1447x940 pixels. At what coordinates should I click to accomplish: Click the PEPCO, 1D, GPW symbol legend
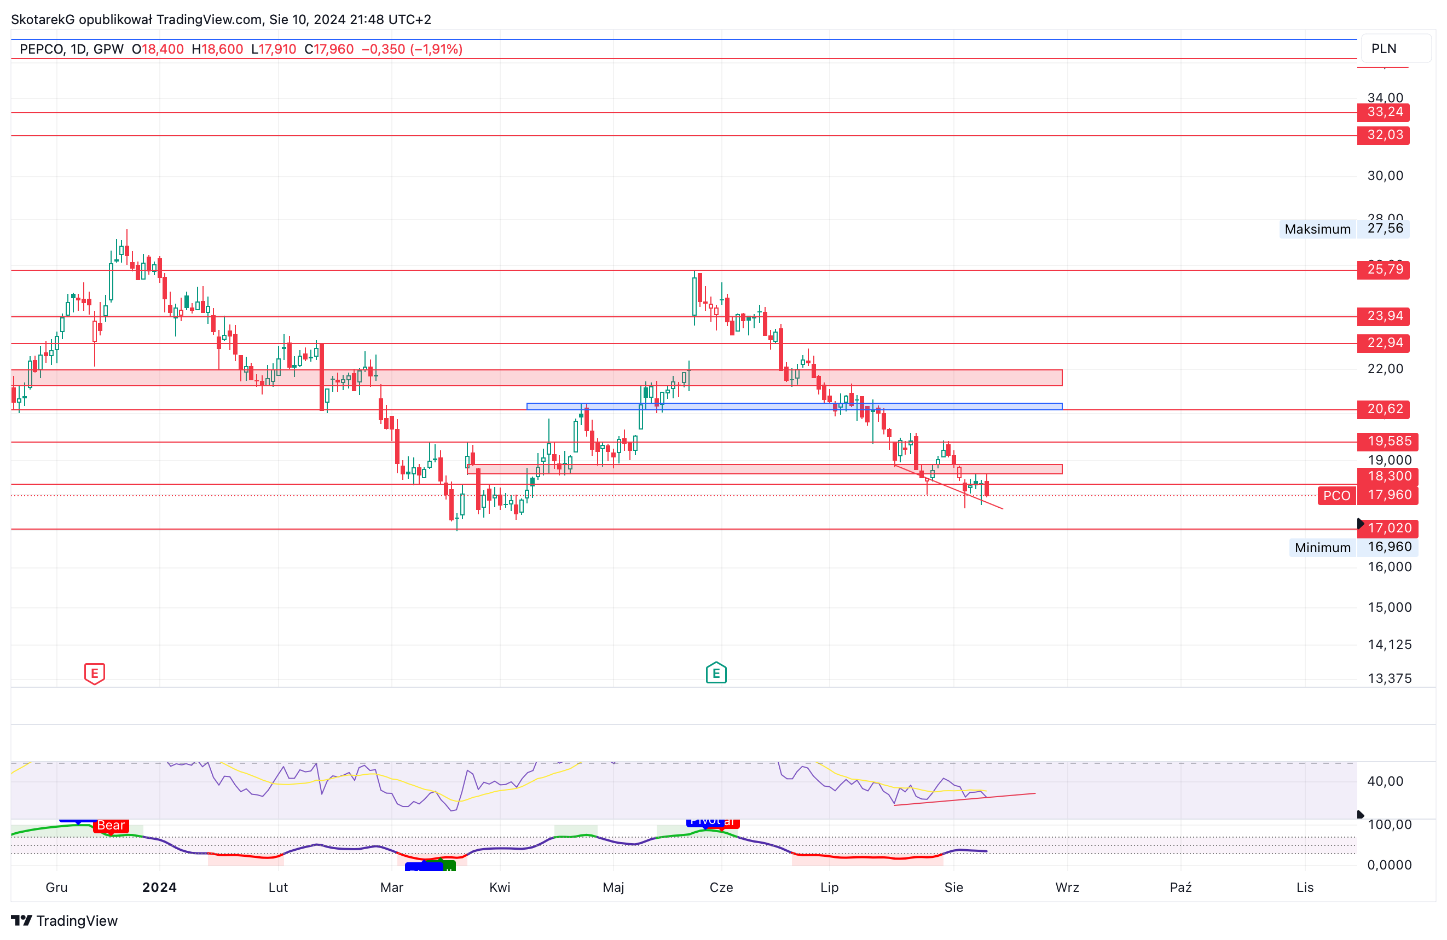[x=71, y=49]
